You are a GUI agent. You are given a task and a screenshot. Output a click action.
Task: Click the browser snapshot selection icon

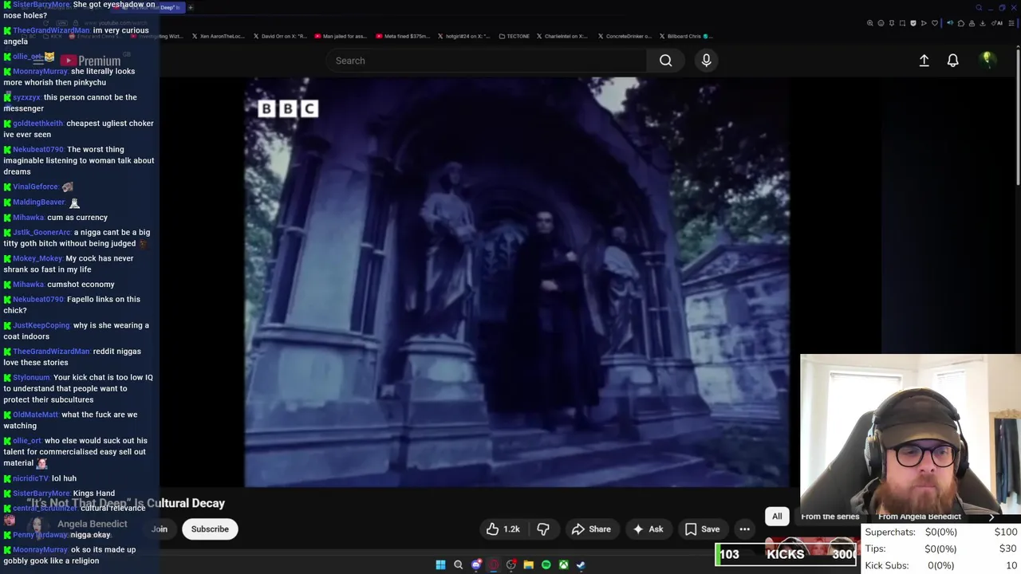tap(902, 23)
